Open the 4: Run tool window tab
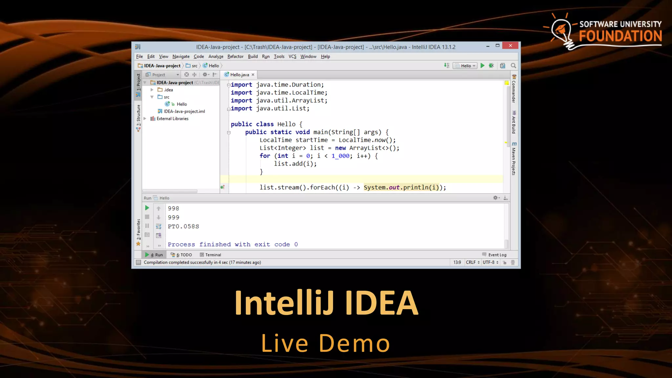 154,255
